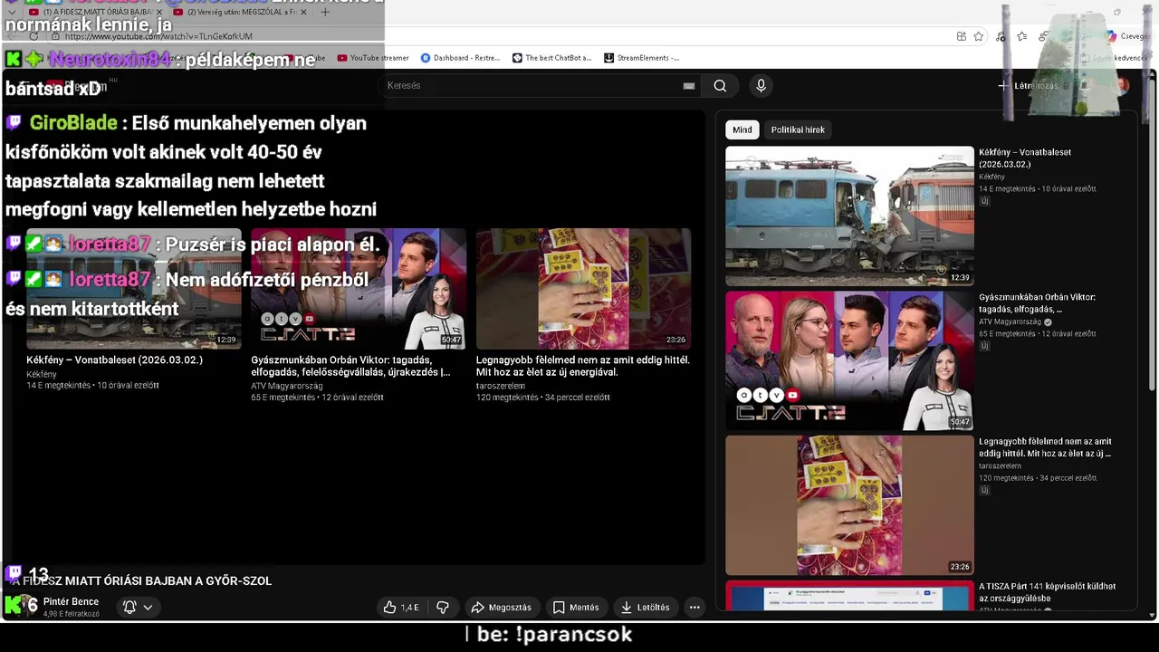Open the Pintér Bence channel name
This screenshot has width=1159, height=652.
click(x=71, y=601)
